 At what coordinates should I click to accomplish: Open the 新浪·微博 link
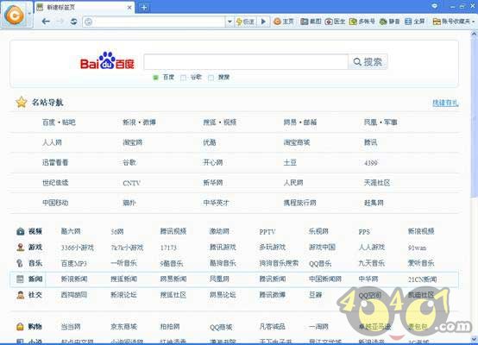point(139,122)
